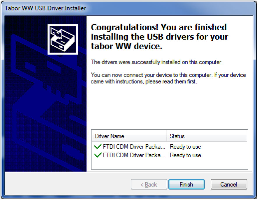
Task: Click the Cancel button
Action: 229,184
